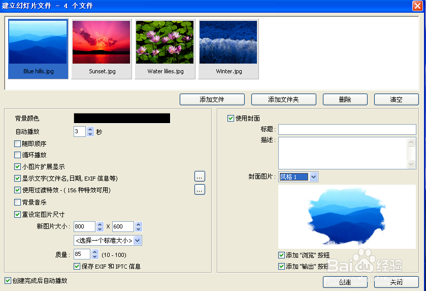
Task: Select the Sunset.jpg thumbnail
Action: tap(102, 49)
